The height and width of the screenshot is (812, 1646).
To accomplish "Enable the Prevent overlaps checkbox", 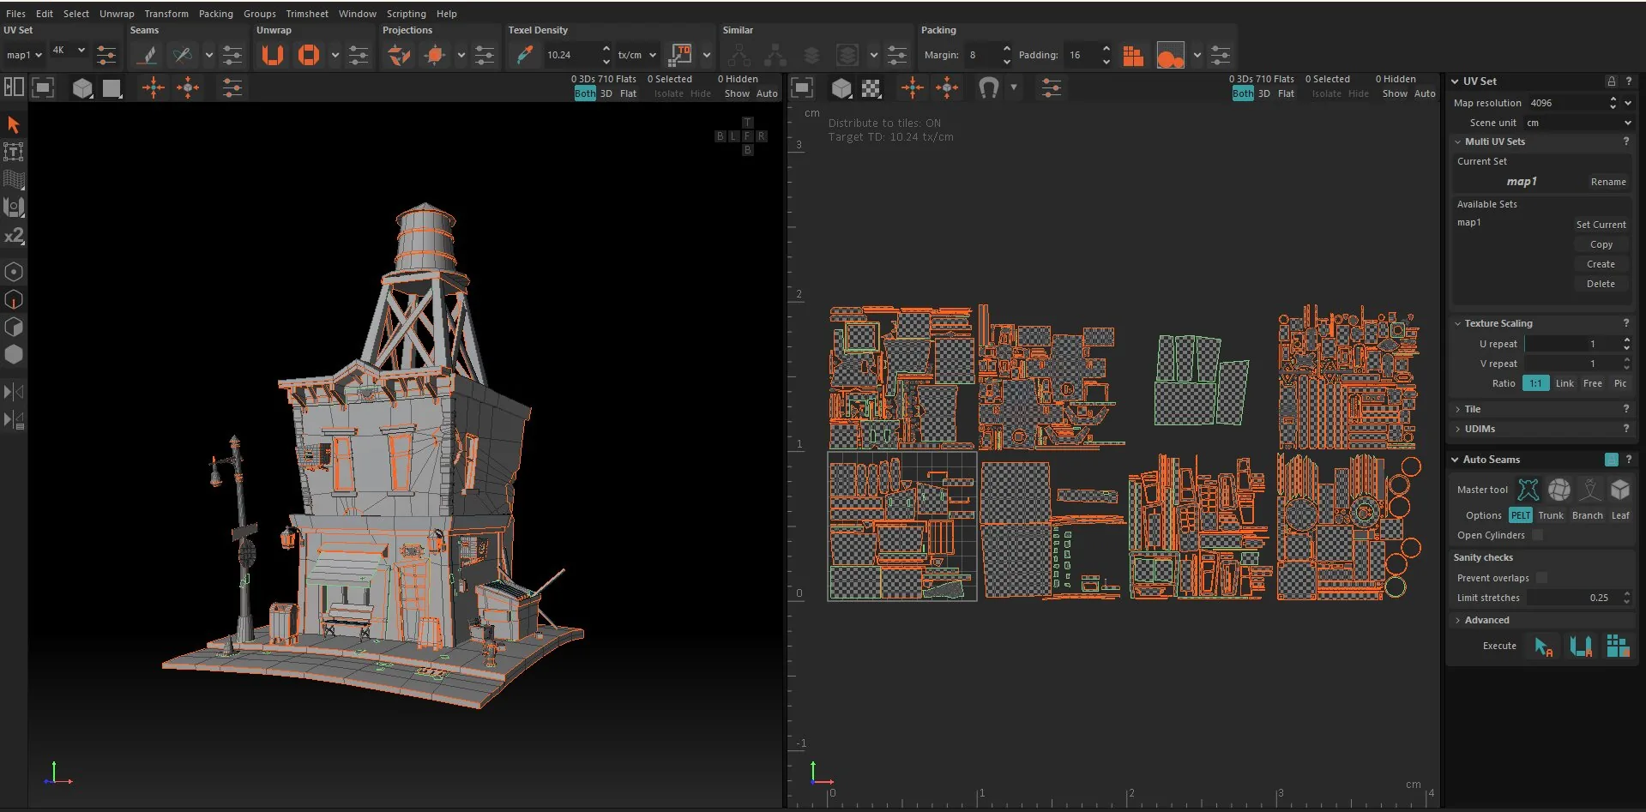I will pyautogui.click(x=1541, y=578).
